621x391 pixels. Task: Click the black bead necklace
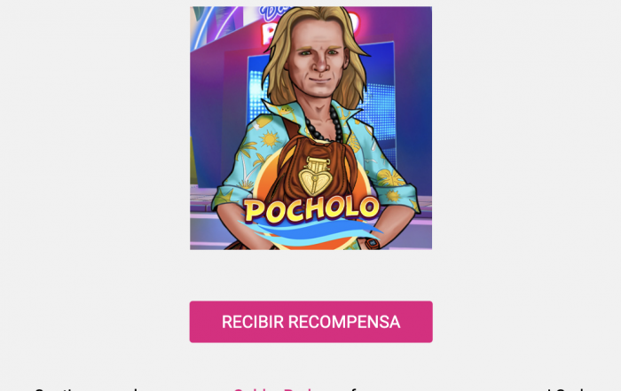325,123
